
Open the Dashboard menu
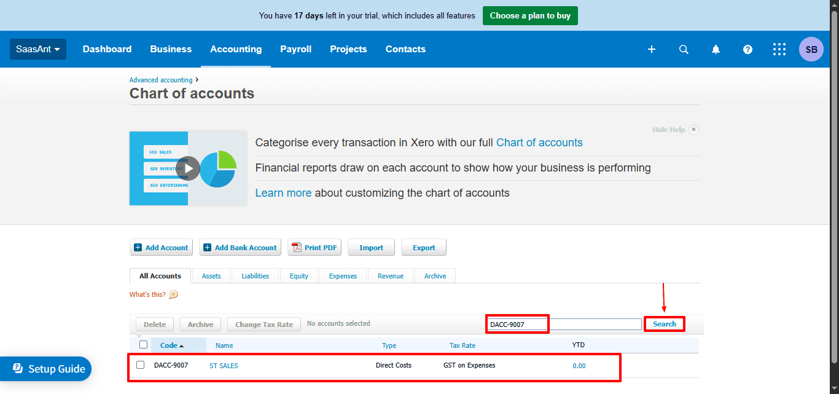point(107,49)
